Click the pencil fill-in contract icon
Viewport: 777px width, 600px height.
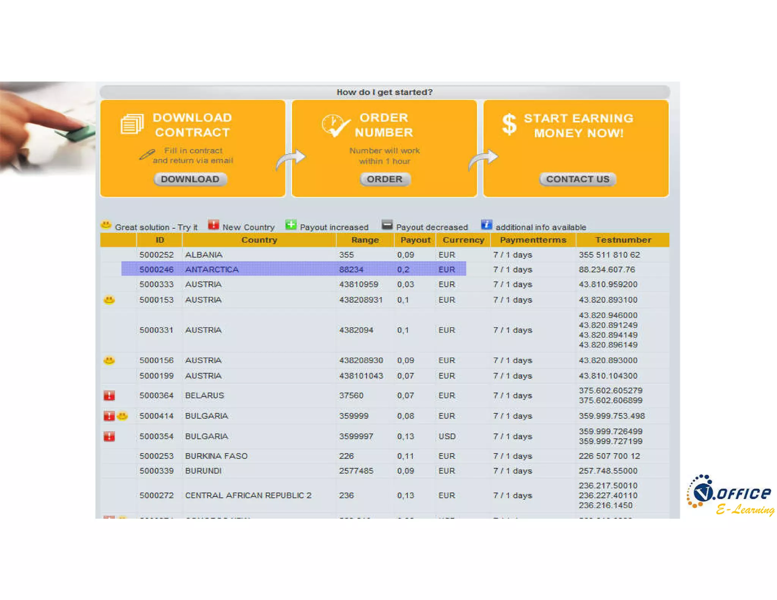(147, 154)
